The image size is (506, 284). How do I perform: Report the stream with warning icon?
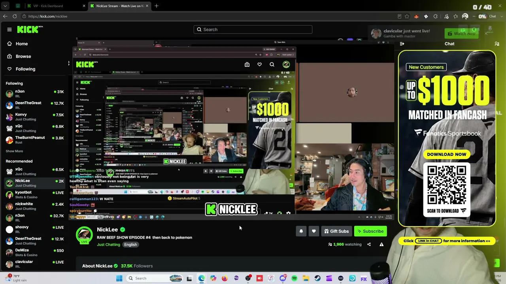pos(381,245)
